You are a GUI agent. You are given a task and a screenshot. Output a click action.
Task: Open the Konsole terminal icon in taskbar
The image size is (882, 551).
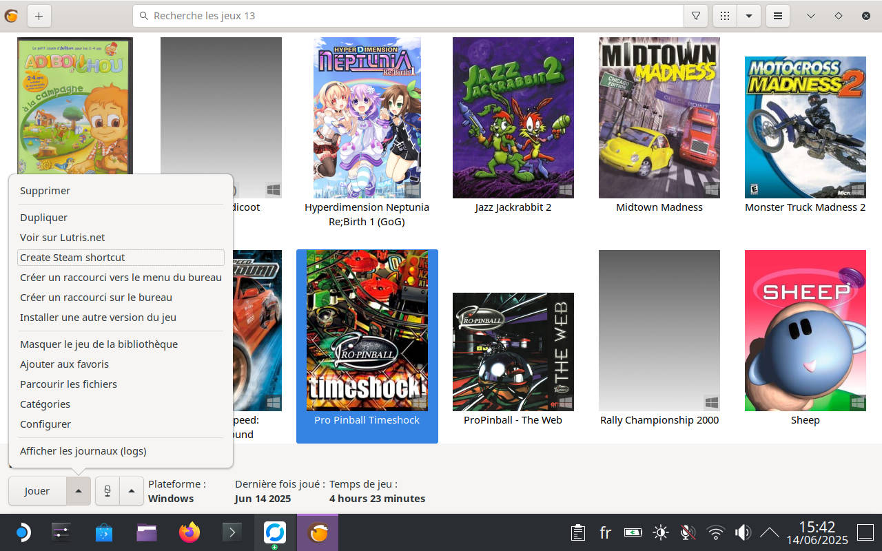(232, 532)
